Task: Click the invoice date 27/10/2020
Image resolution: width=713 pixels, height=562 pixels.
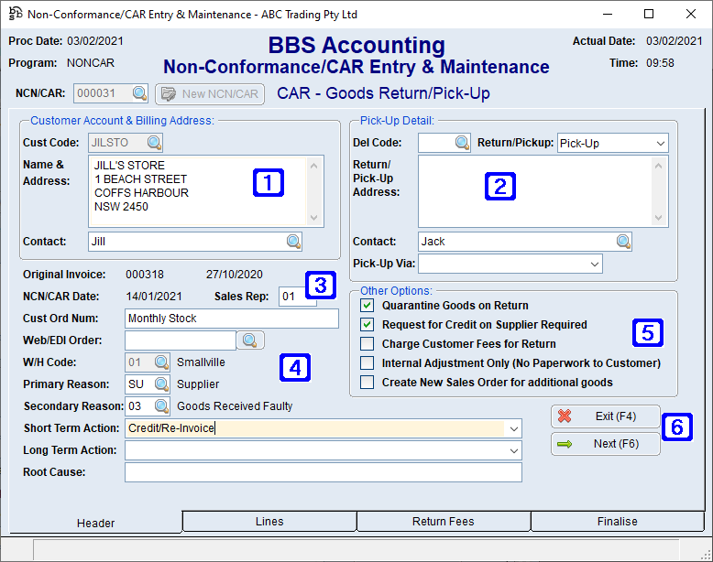Action: (x=235, y=275)
